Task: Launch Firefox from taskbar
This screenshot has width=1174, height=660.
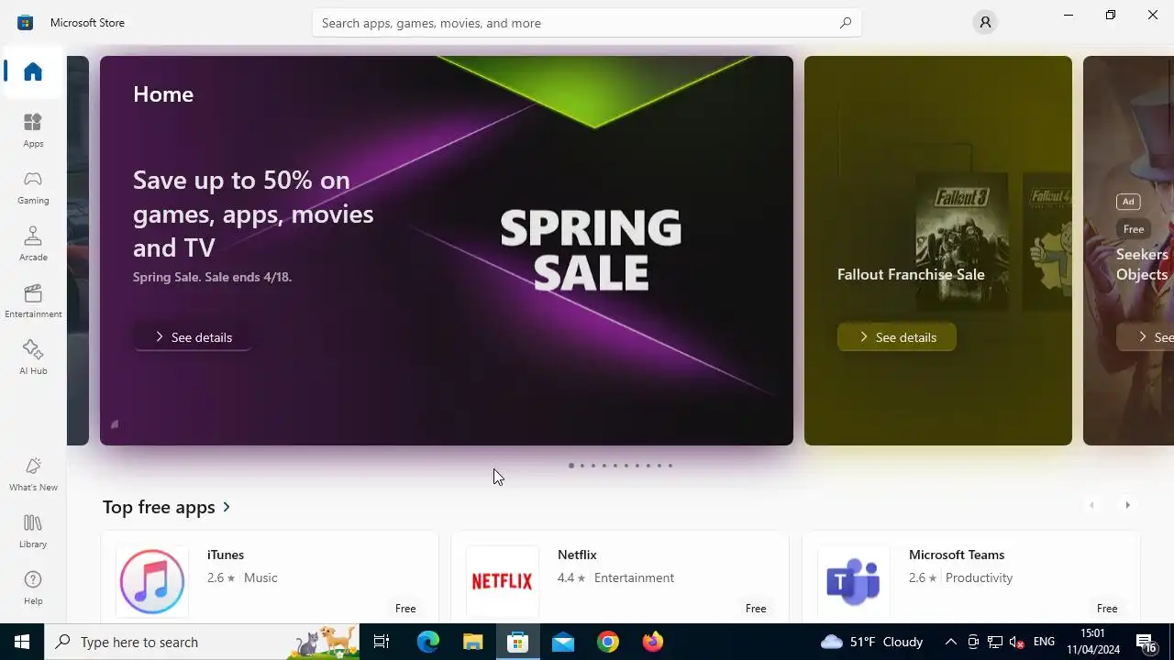Action: tap(653, 642)
